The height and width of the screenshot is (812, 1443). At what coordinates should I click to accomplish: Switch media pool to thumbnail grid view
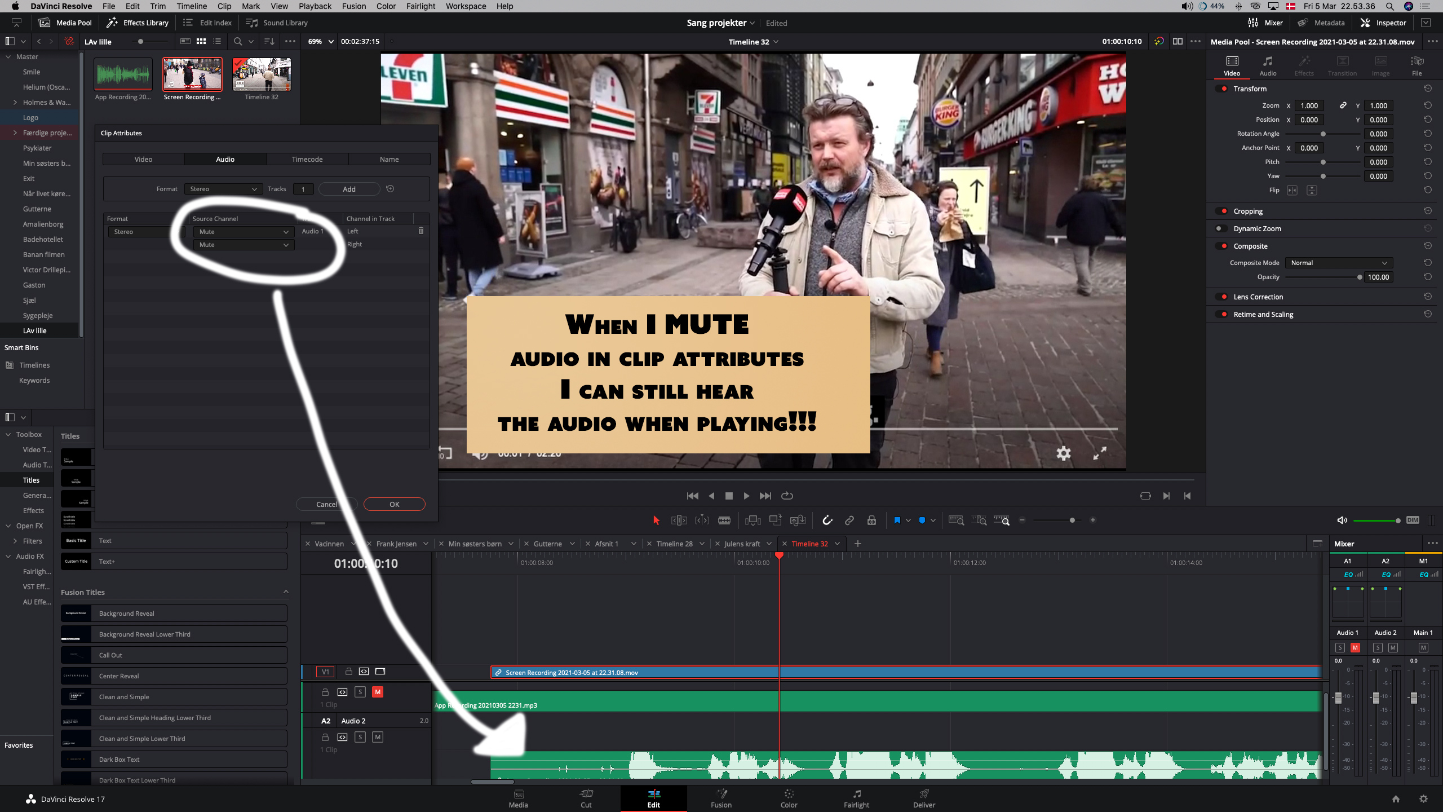(201, 42)
